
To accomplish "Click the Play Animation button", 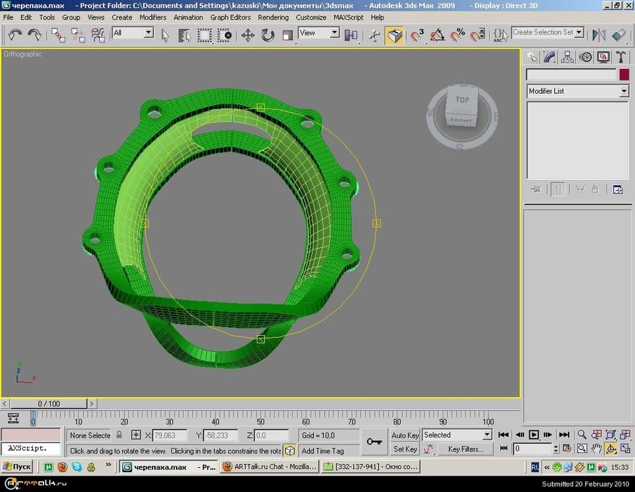I will pyautogui.click(x=534, y=435).
